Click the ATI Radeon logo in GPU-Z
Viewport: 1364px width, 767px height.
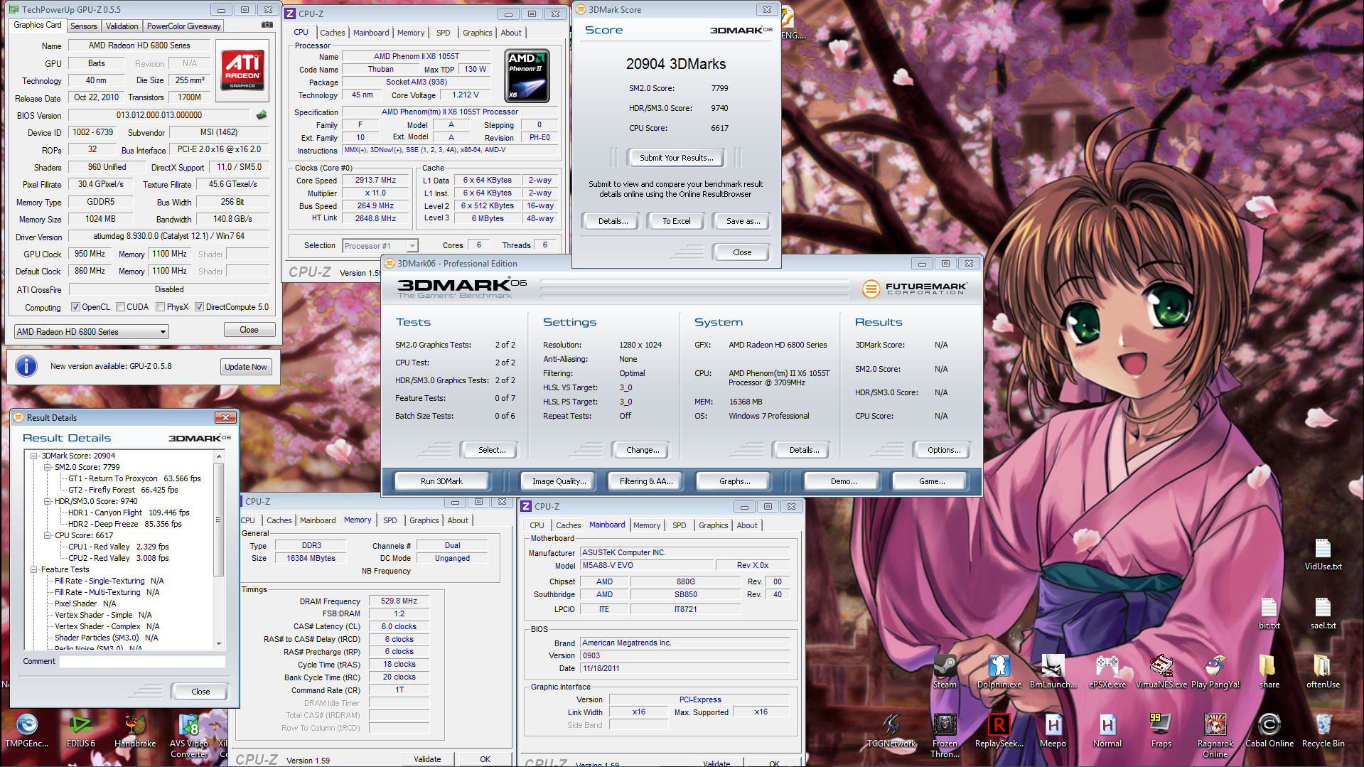click(x=242, y=70)
